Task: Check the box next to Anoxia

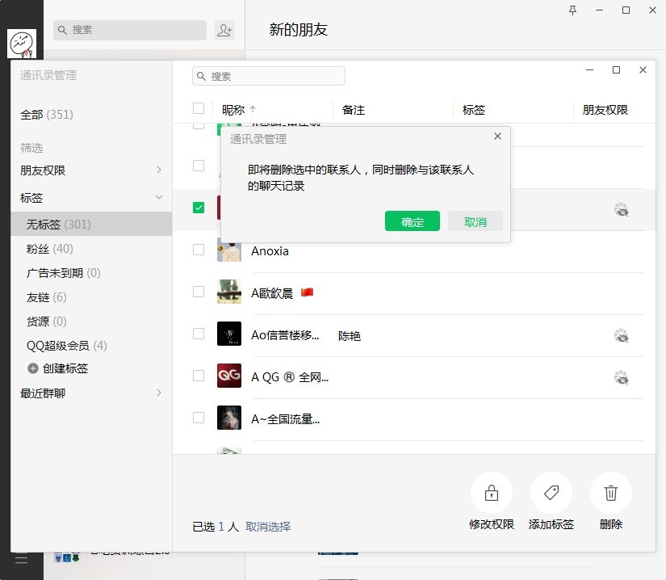Action: (x=199, y=250)
